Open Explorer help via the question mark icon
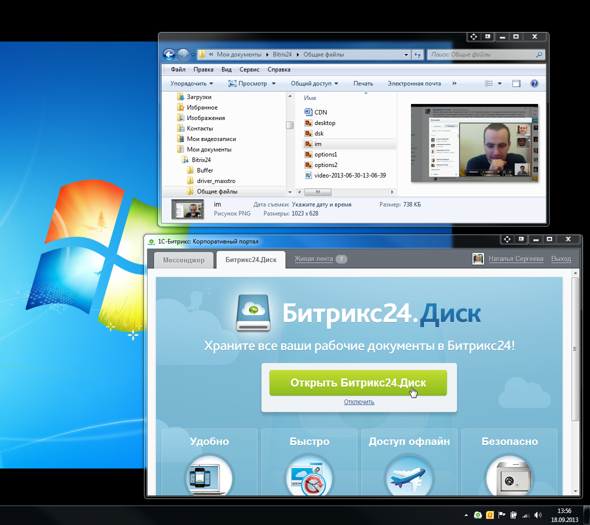The image size is (590, 525). [534, 83]
